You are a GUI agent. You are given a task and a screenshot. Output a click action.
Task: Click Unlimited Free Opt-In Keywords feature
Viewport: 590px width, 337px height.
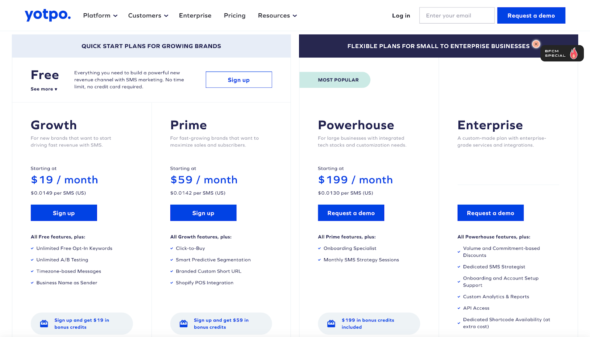[74, 248]
